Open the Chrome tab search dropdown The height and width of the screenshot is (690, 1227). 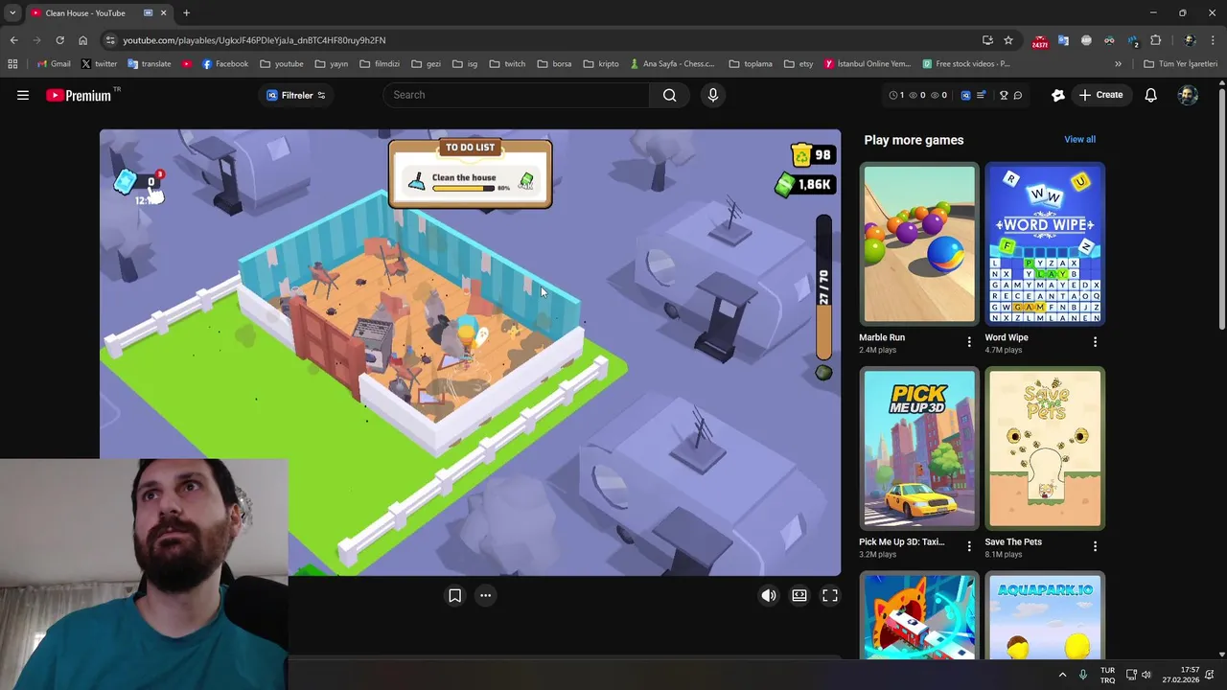12,12
